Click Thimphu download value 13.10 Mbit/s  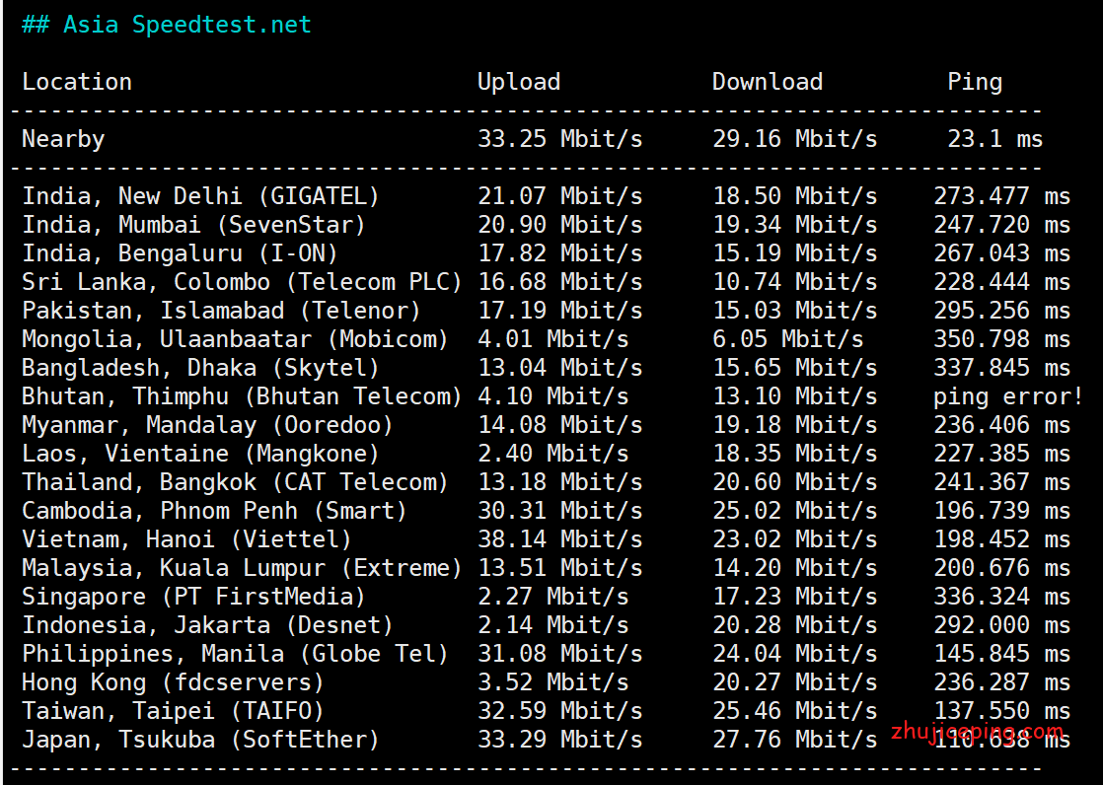(x=795, y=396)
